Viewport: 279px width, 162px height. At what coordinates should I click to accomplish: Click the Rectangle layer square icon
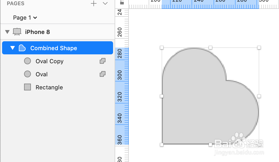(27, 87)
